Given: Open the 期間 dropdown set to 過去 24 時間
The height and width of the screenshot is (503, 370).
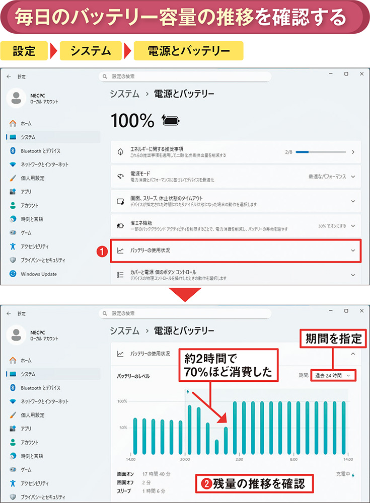Looking at the screenshot, I should coord(333,375).
